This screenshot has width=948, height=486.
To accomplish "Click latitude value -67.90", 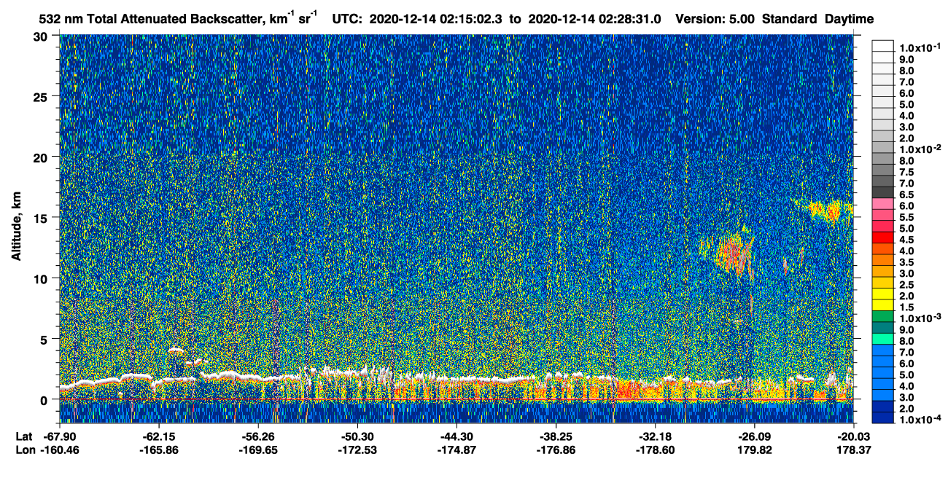I will pos(59,436).
